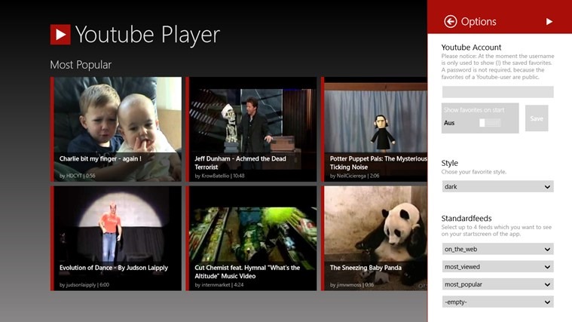Click the Standardfeeds heading

click(x=466, y=219)
